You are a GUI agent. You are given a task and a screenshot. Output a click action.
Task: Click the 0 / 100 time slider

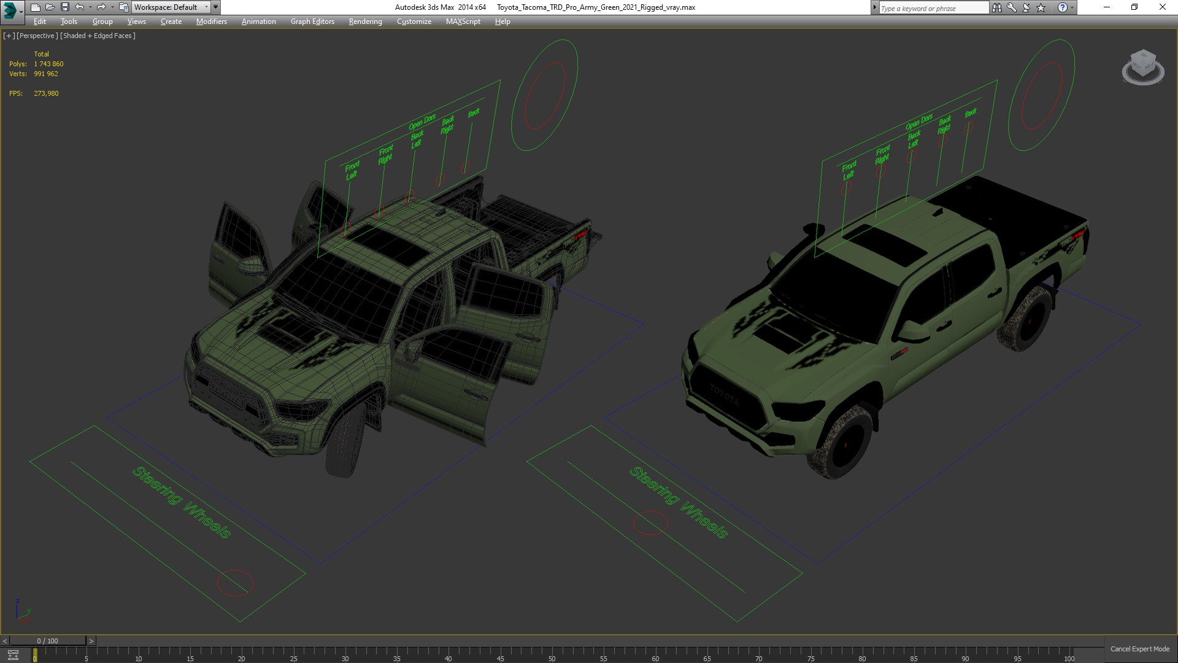(x=48, y=641)
